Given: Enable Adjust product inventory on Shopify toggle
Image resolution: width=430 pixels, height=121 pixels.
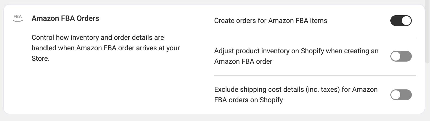Looking at the screenshot, I should (x=401, y=56).
